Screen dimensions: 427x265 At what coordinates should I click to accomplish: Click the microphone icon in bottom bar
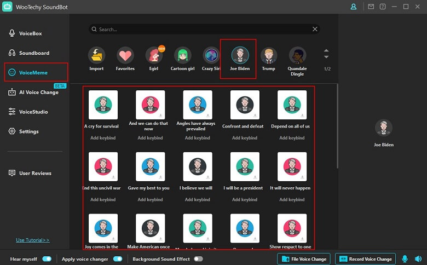click(x=405, y=259)
